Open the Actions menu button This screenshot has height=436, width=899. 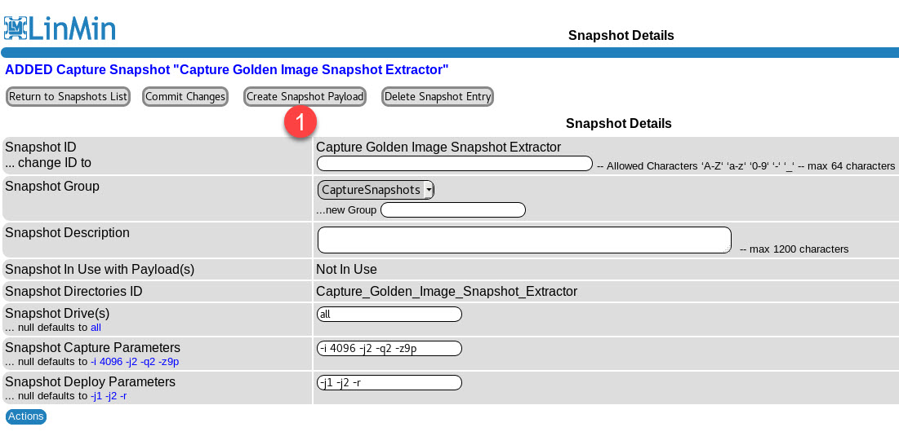26,416
